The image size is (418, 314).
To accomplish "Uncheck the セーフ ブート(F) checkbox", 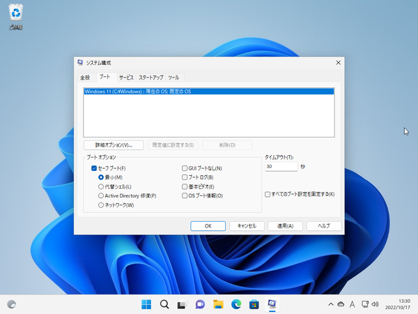I will [x=94, y=168].
